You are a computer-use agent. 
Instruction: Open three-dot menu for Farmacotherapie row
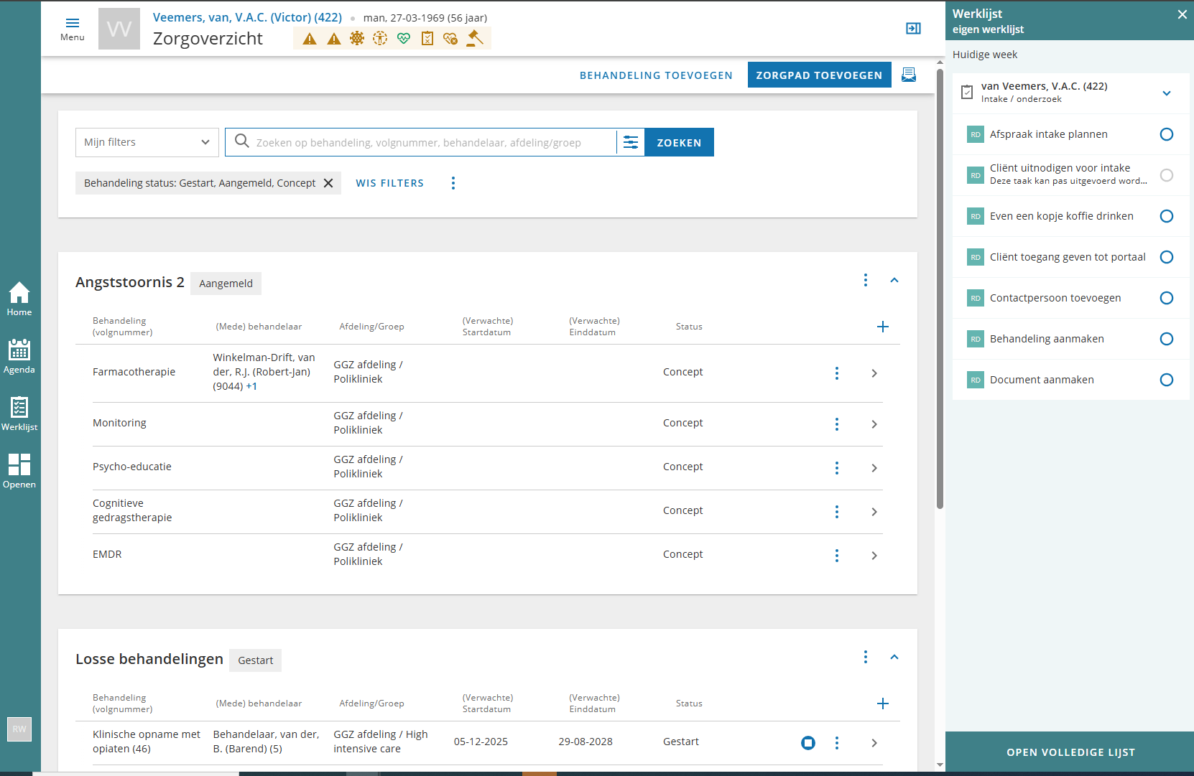837,373
